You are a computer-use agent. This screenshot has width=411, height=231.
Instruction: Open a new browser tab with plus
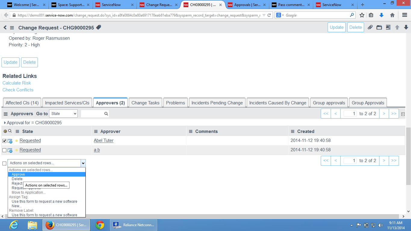tap(363, 5)
